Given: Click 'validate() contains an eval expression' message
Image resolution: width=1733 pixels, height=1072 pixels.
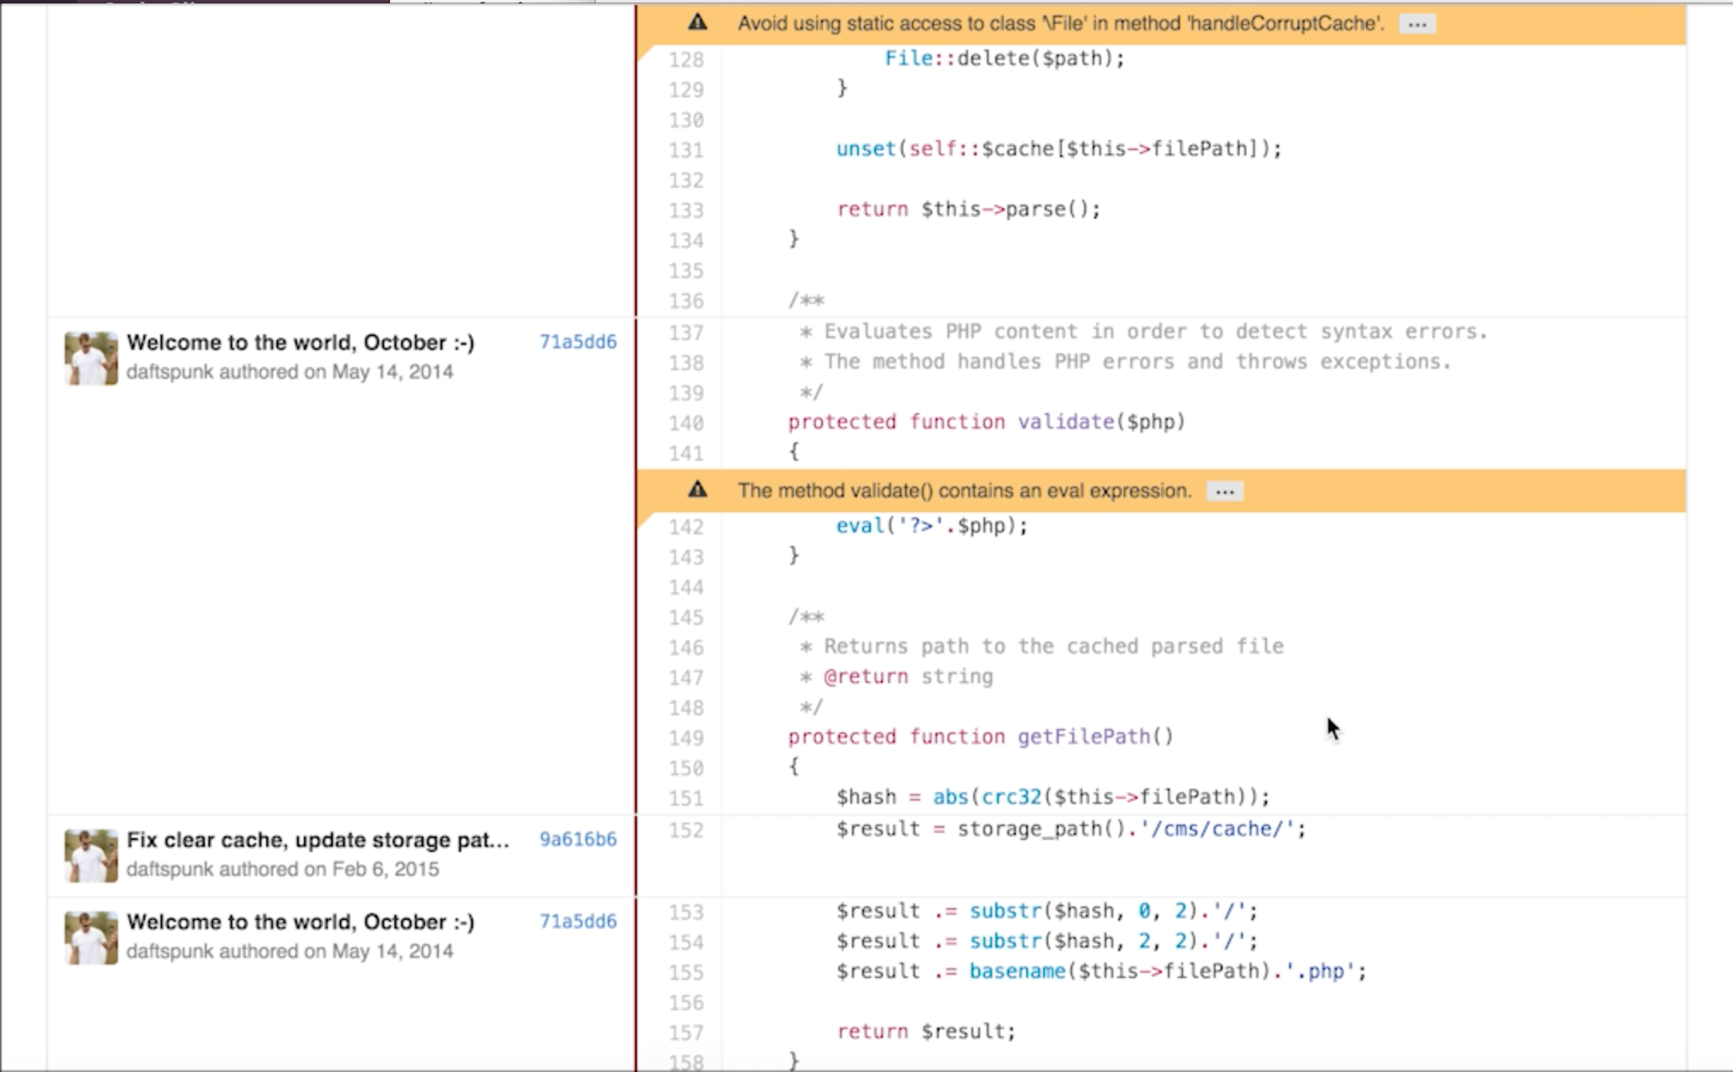Looking at the screenshot, I should [965, 491].
